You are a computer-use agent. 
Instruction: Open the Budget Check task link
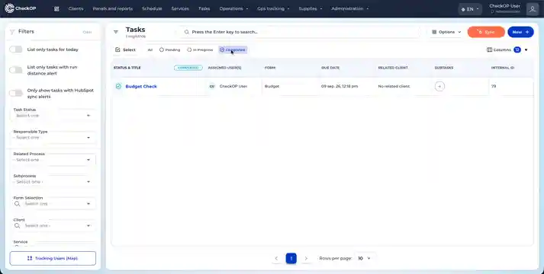click(141, 86)
